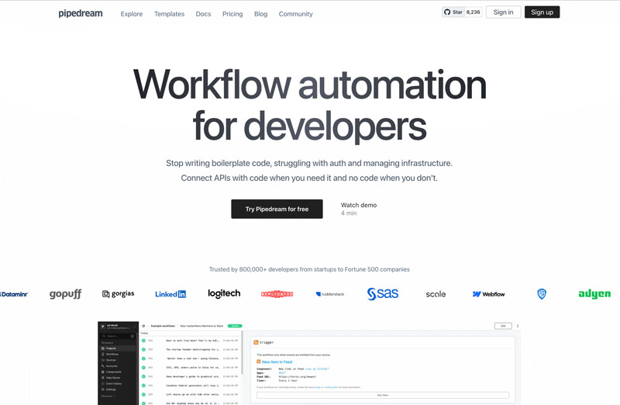Screen dimensions: 620x405
Task: Visit the Community page
Action: (x=296, y=14)
